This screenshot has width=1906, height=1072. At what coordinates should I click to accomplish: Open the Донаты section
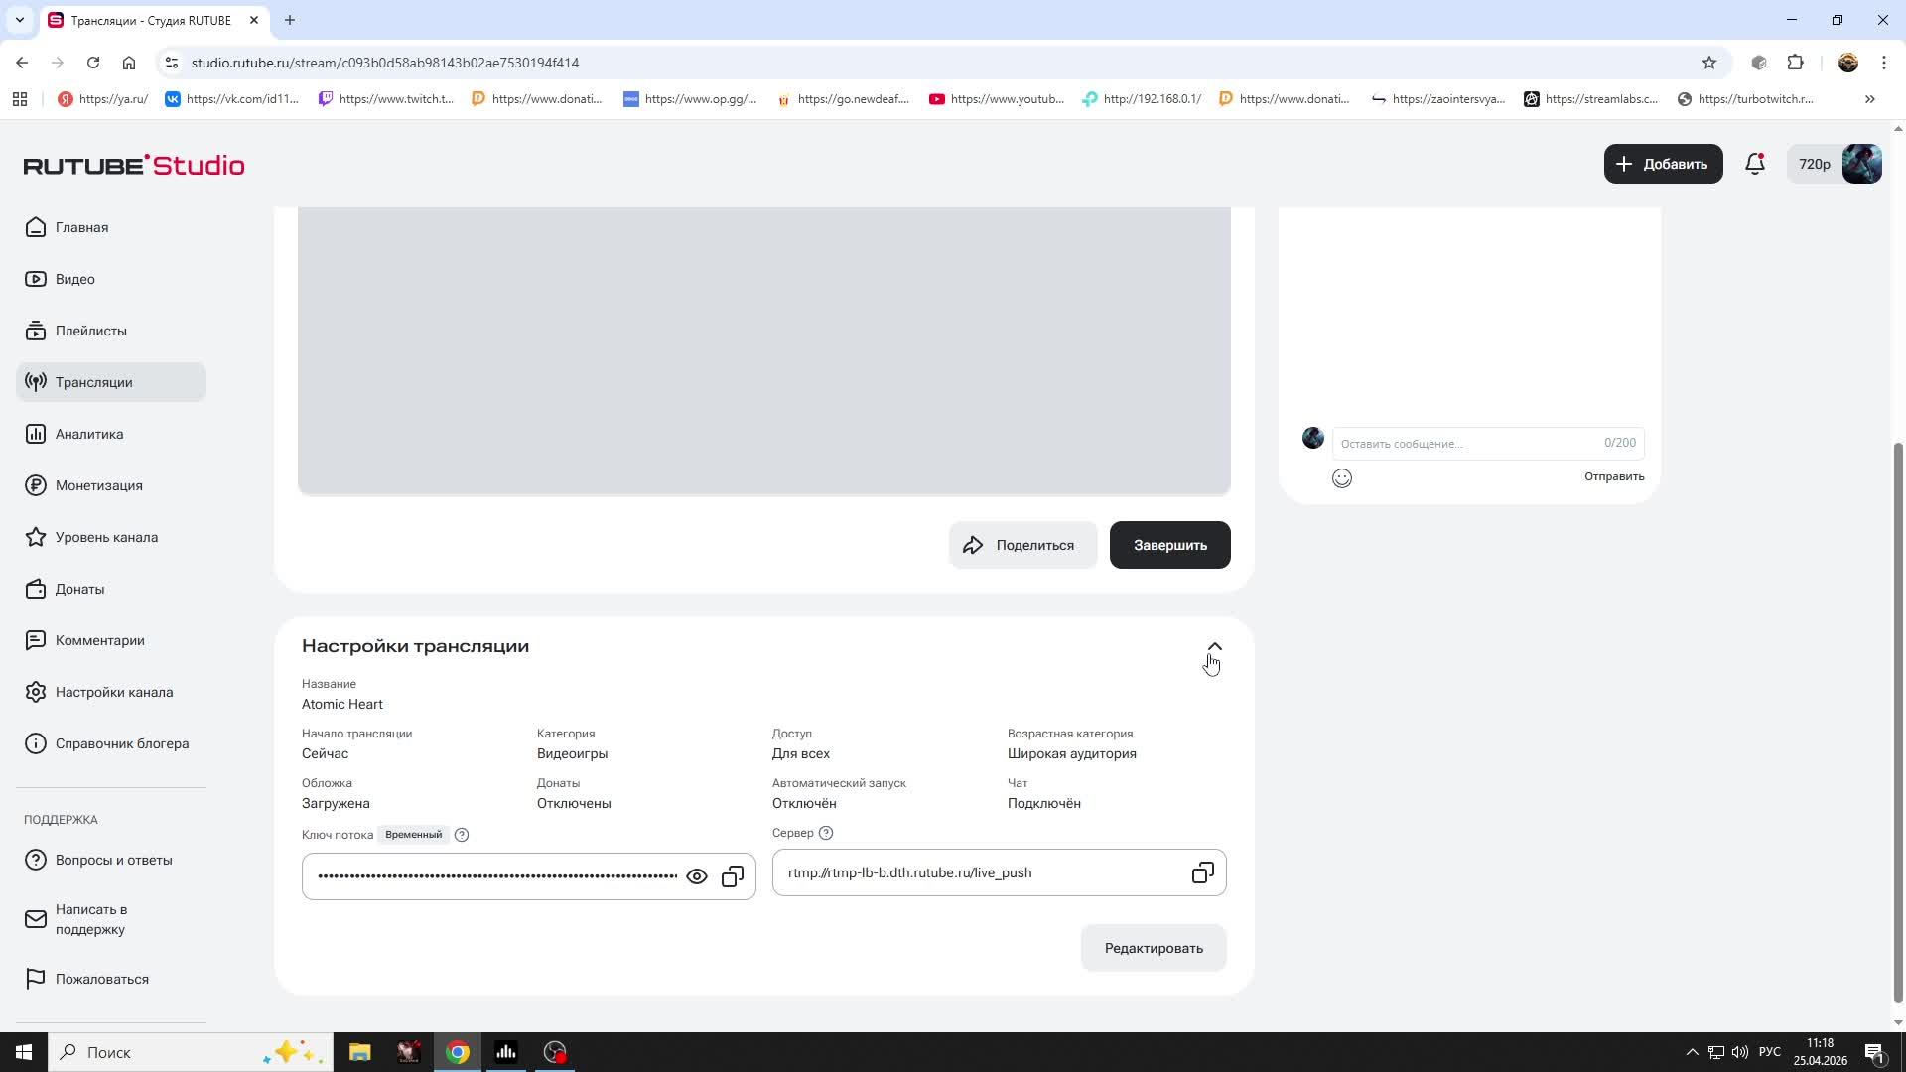79,589
